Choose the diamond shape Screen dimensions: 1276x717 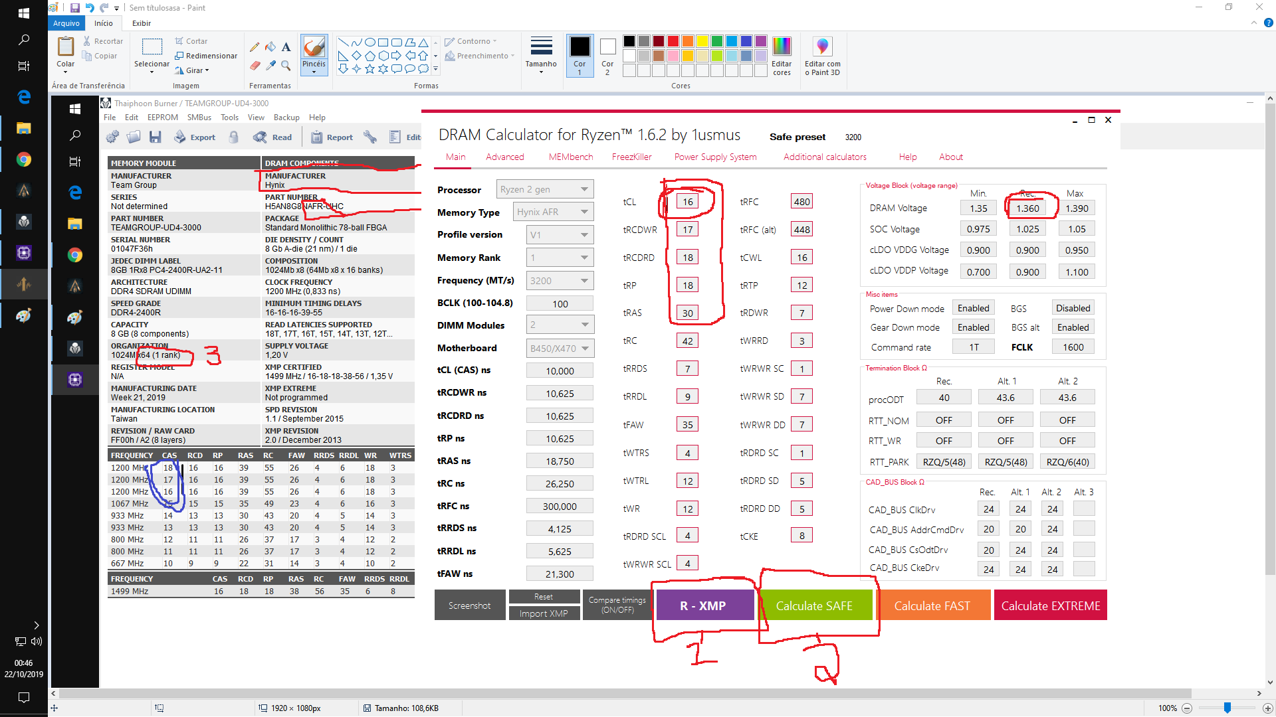(x=356, y=56)
